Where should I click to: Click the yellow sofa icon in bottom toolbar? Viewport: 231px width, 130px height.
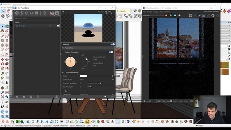[87, 122]
